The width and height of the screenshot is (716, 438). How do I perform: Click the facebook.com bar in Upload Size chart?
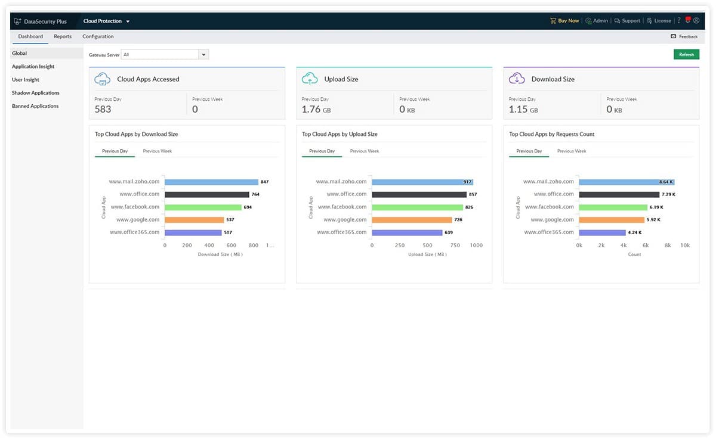coord(417,207)
